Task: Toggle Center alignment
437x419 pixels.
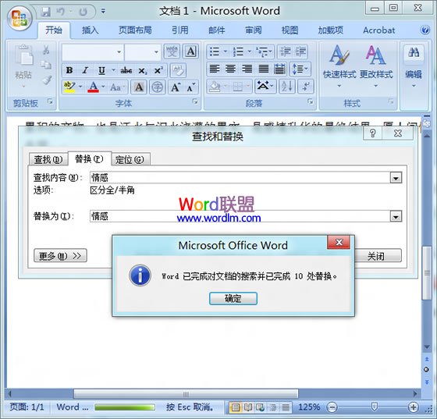Action: [x=230, y=69]
